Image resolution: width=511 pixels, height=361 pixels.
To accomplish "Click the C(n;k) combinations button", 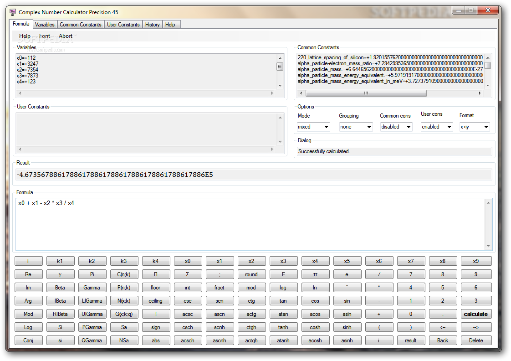I will (124, 274).
